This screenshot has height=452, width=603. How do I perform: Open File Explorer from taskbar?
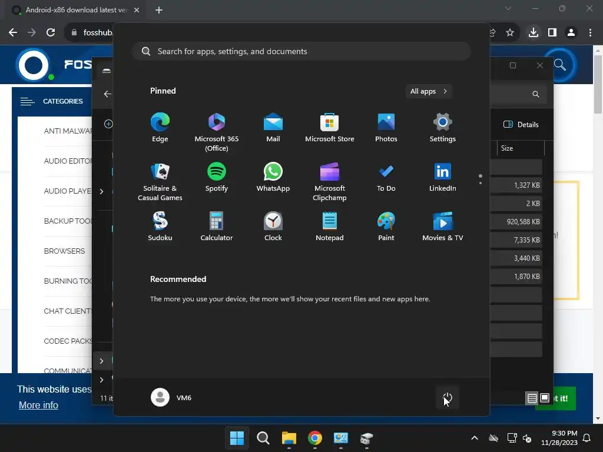[x=289, y=438]
